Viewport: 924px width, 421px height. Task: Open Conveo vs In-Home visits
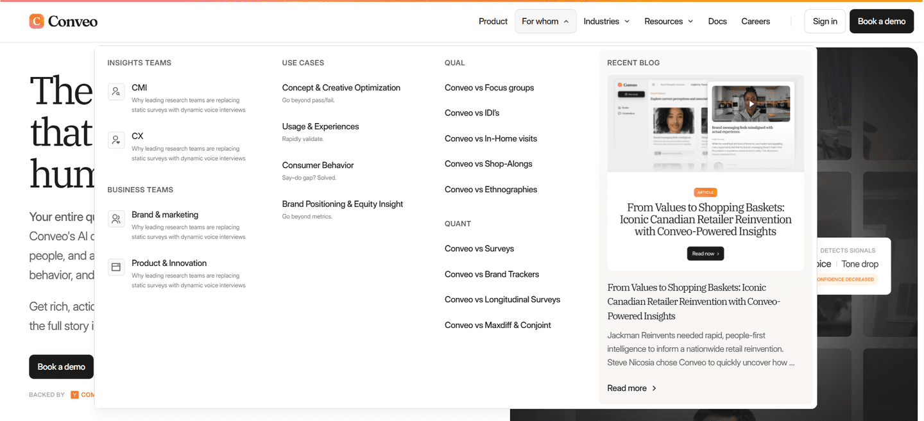pos(491,138)
